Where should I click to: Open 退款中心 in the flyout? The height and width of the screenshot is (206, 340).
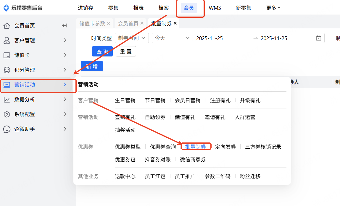[x=125, y=176]
